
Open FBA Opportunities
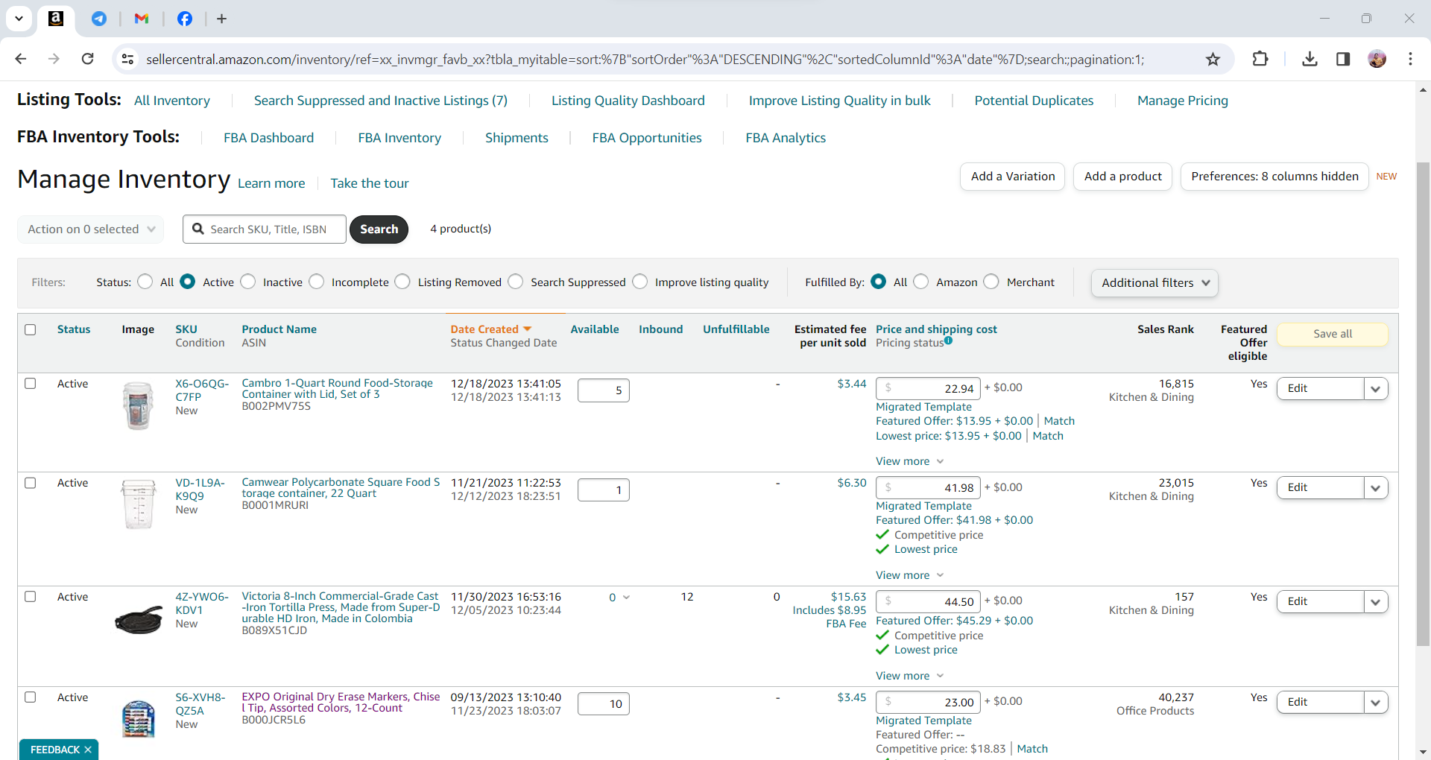[x=647, y=138]
